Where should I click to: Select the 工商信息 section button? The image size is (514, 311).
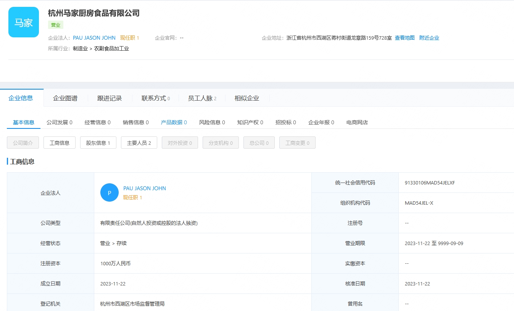click(59, 142)
